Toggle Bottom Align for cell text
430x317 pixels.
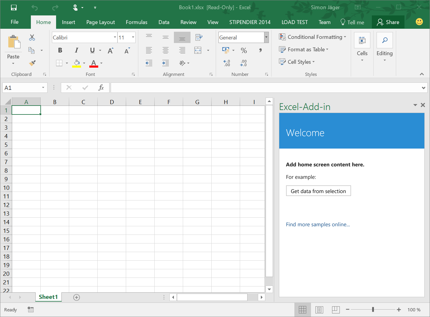(x=182, y=37)
